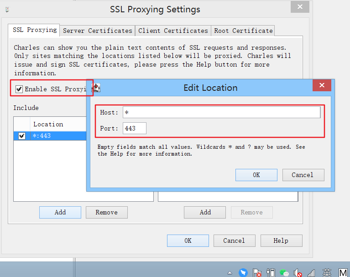Click the Port input field
Screen dimensions: 350x277
pos(134,128)
